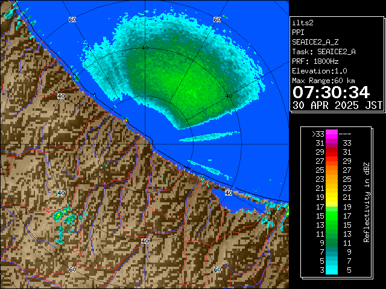Select the 'Task: SEAICE2_A' line
The width and height of the screenshot is (386, 289).
coord(324,52)
